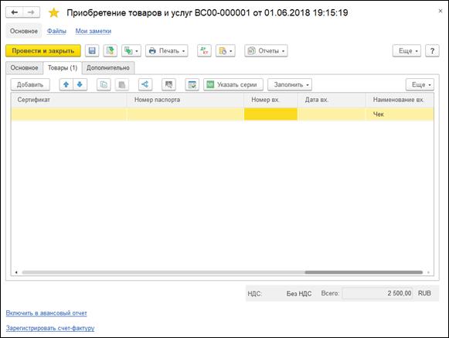Go back with the left arrow
This screenshot has height=338, width=449.
click(x=15, y=12)
